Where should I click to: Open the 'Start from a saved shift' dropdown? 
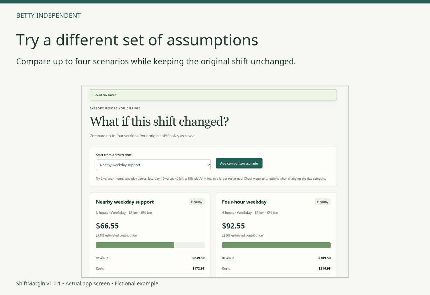coord(153,165)
